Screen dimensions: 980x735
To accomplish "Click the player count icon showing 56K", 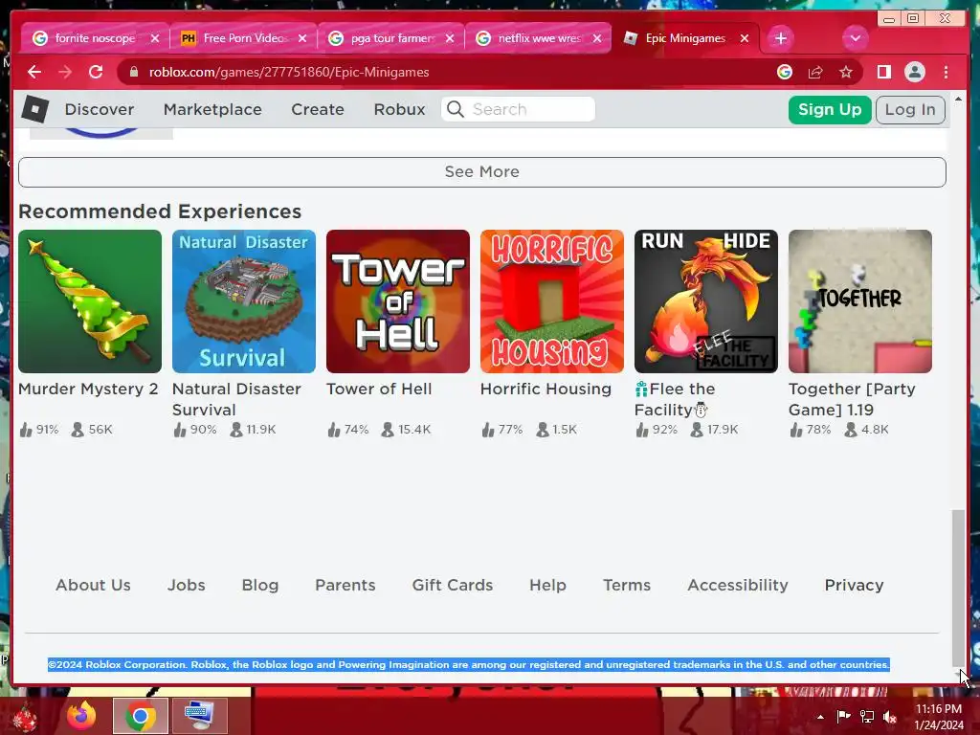I will point(78,430).
